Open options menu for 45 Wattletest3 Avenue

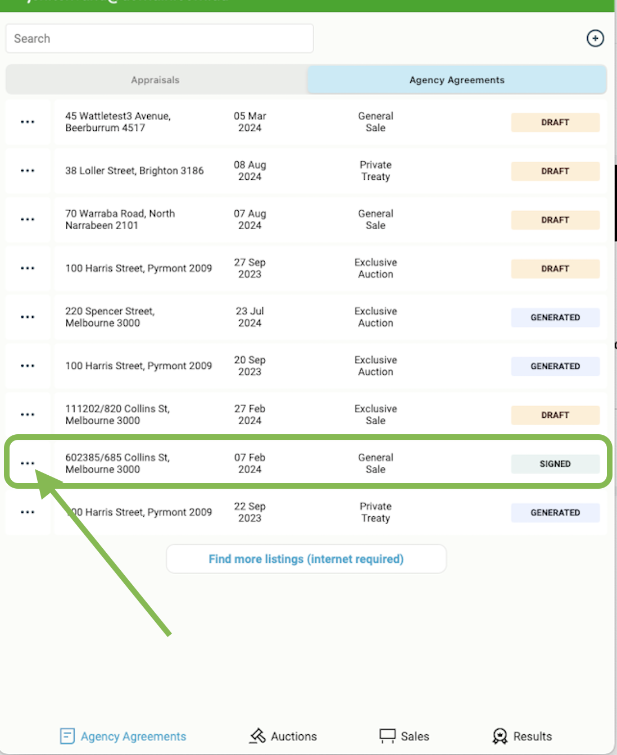click(28, 122)
